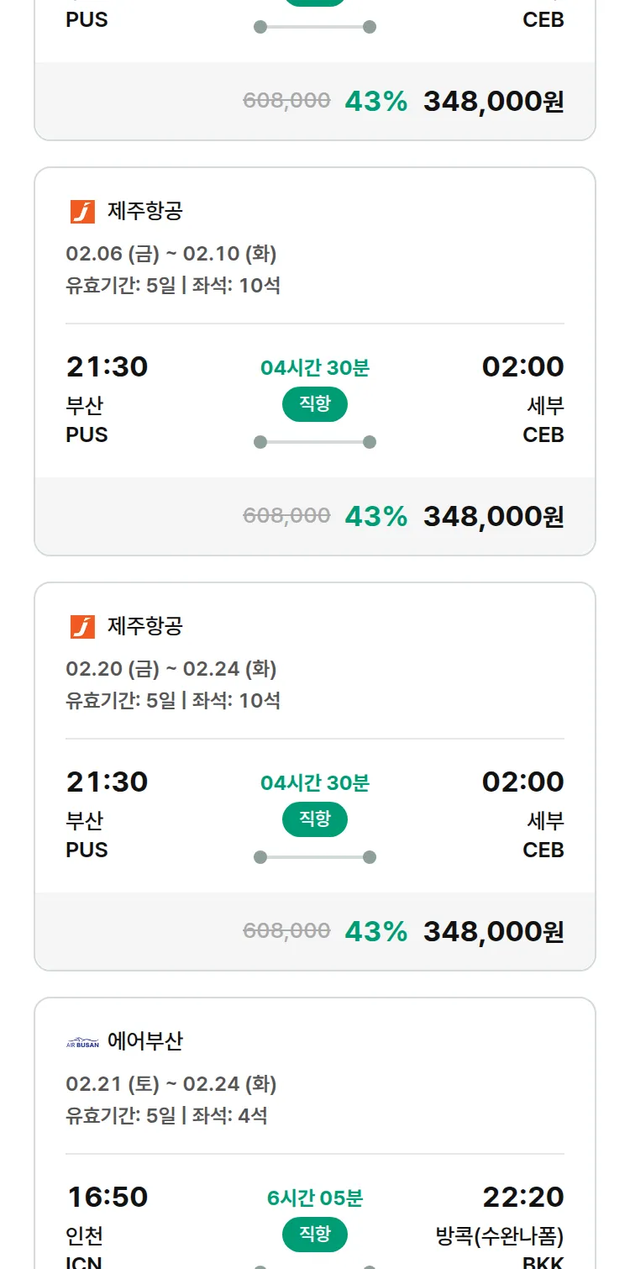
Task: Click route line on 02.06 flight card
Action: [x=314, y=442]
